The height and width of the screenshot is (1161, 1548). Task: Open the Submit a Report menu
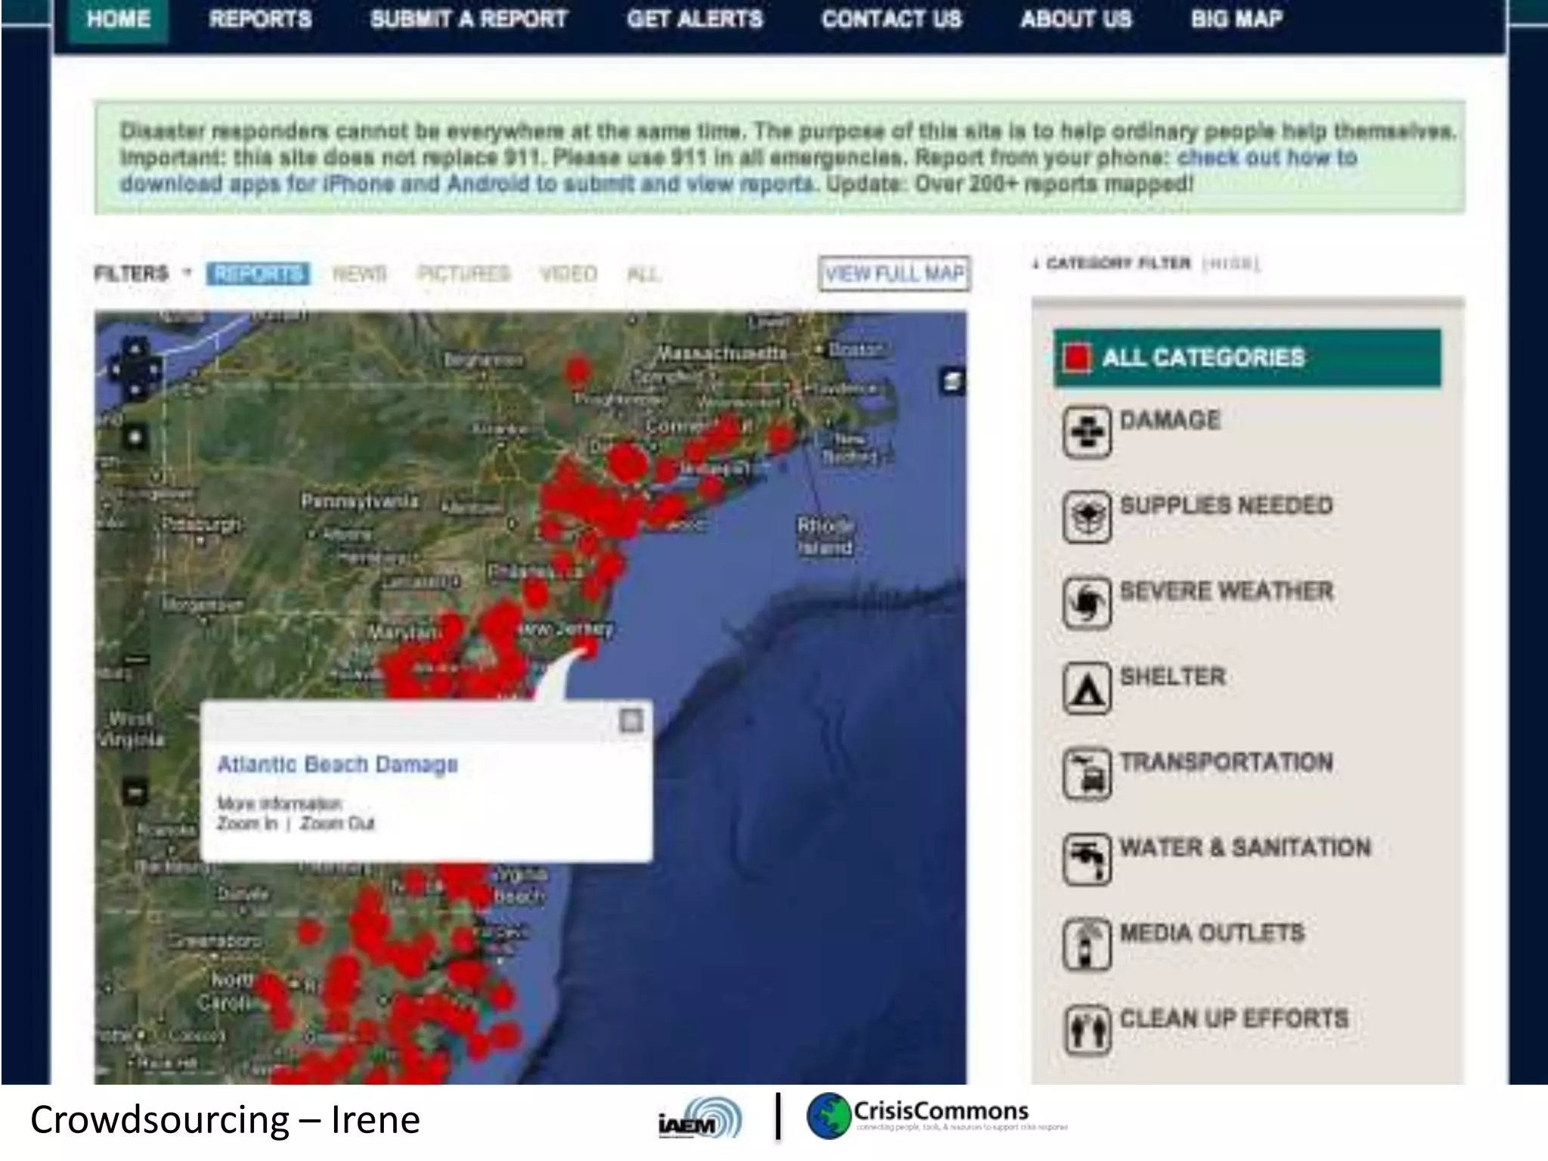tap(469, 19)
